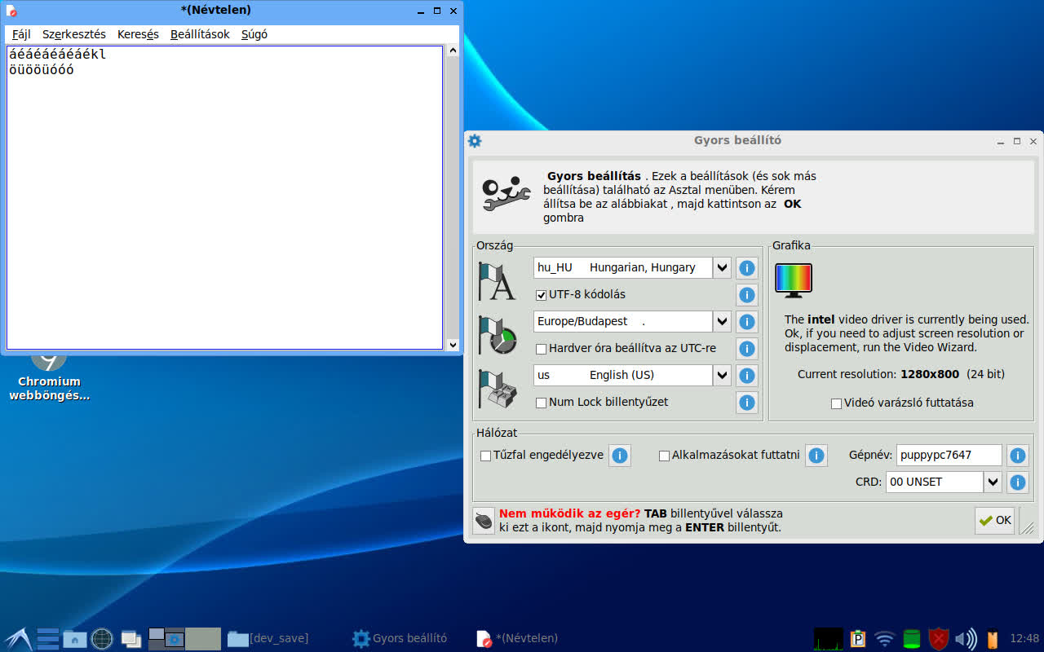Open the home folder launcher in taskbar
The width and height of the screenshot is (1044, 652).
click(75, 639)
